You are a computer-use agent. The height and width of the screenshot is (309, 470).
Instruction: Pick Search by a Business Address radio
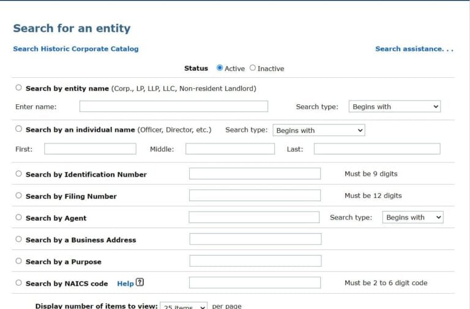tap(18, 239)
